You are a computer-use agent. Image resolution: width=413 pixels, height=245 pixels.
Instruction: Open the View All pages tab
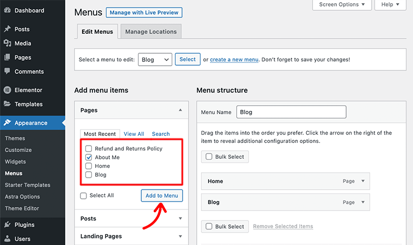point(134,134)
